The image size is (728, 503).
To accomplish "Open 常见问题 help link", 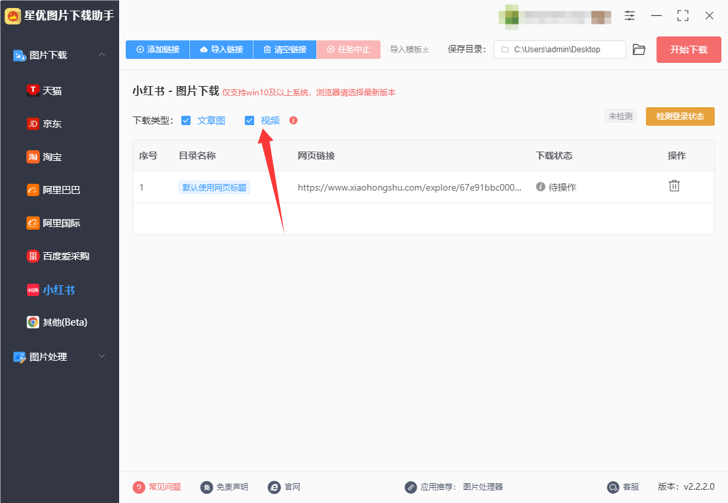I will pos(165,486).
